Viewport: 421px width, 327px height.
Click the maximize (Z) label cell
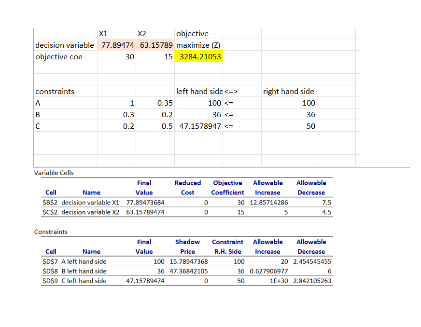(x=198, y=45)
